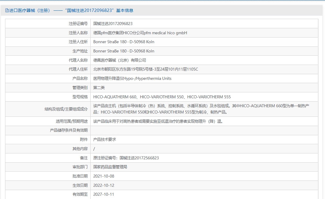Select the address in the 注册人住所 row
325x199 pixels.
pos(124,42)
